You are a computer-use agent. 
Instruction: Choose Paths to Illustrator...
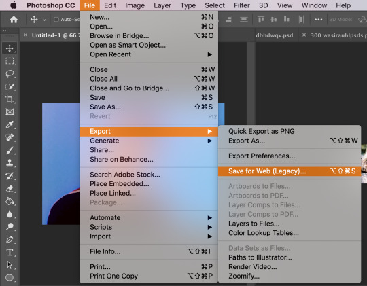click(290, 257)
